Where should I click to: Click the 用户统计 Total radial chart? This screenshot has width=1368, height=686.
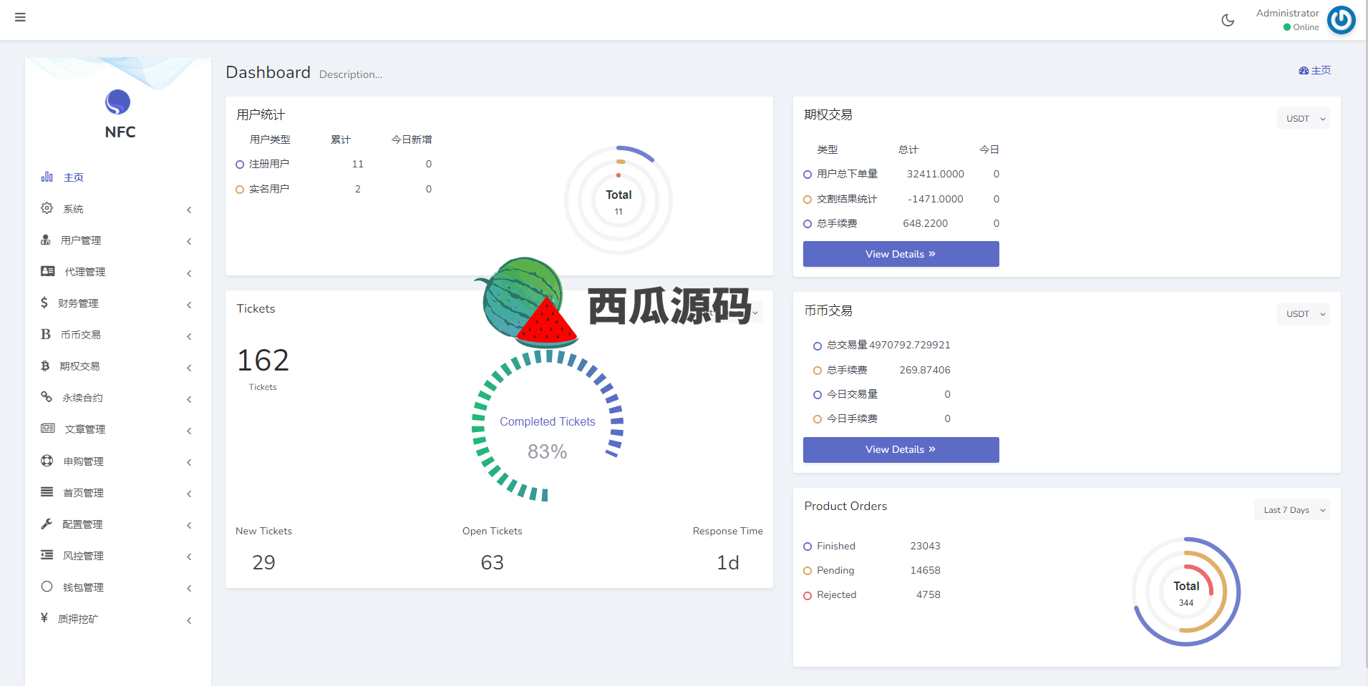coord(618,200)
